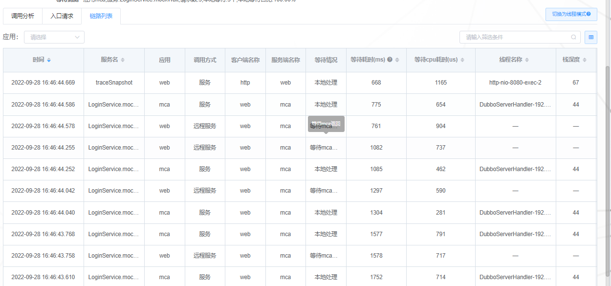Click the http client name cell

[245, 83]
